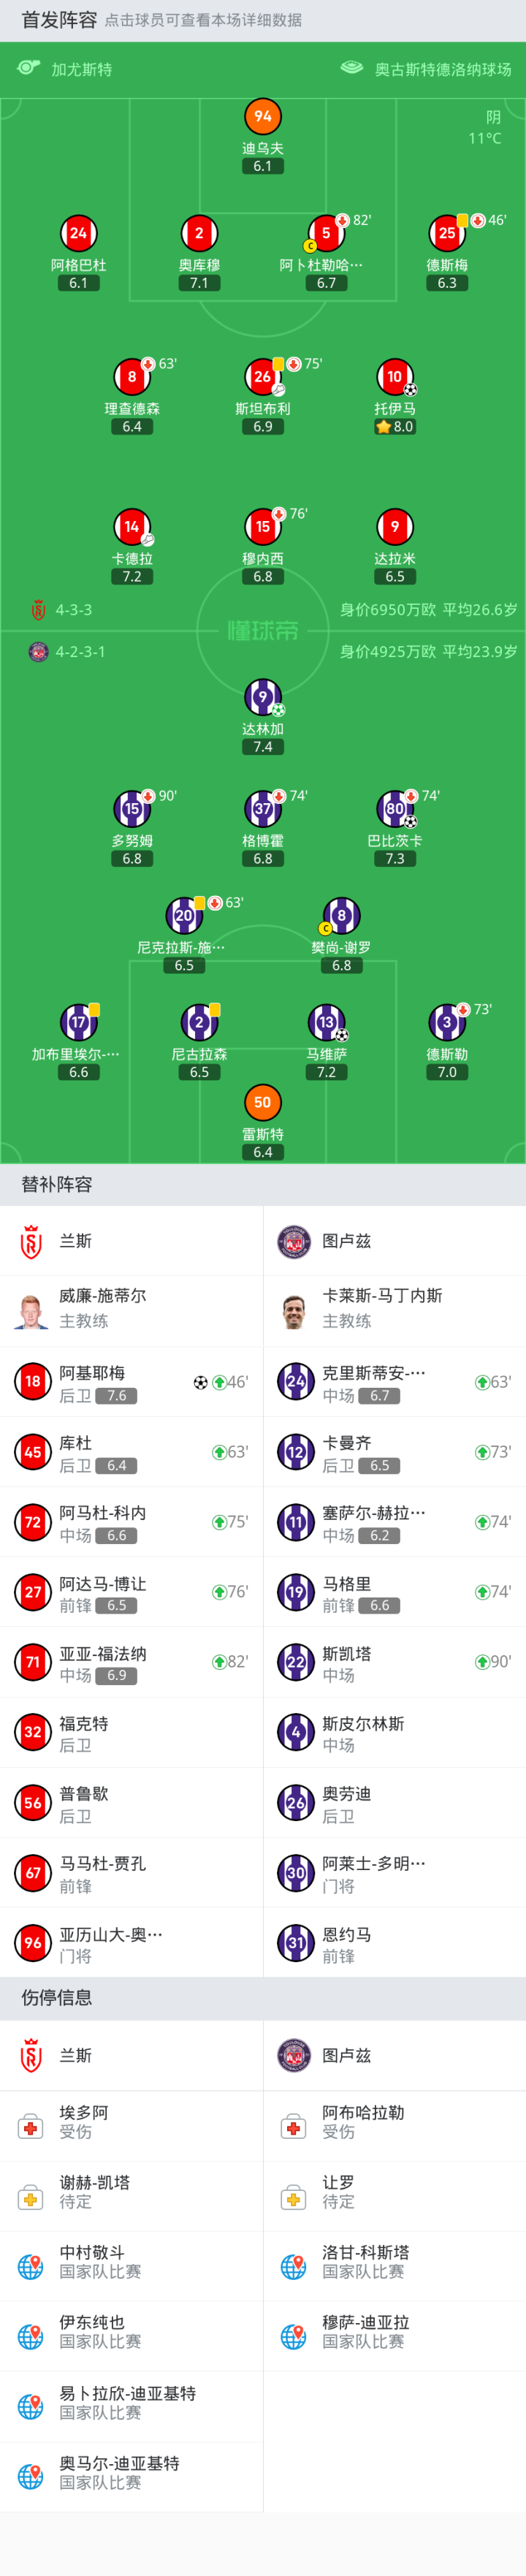The width and height of the screenshot is (526, 2576).
Task: Click the 4-2-3-1 formation label
Action: pyautogui.click(x=80, y=652)
